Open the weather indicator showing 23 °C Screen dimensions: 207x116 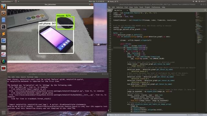tap(113, 1)
